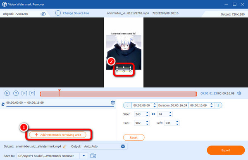248x160 pixels.
Task: Click the source filename annimixter_vi...816178740.mp4
Action: pyautogui.click(x=128, y=13)
